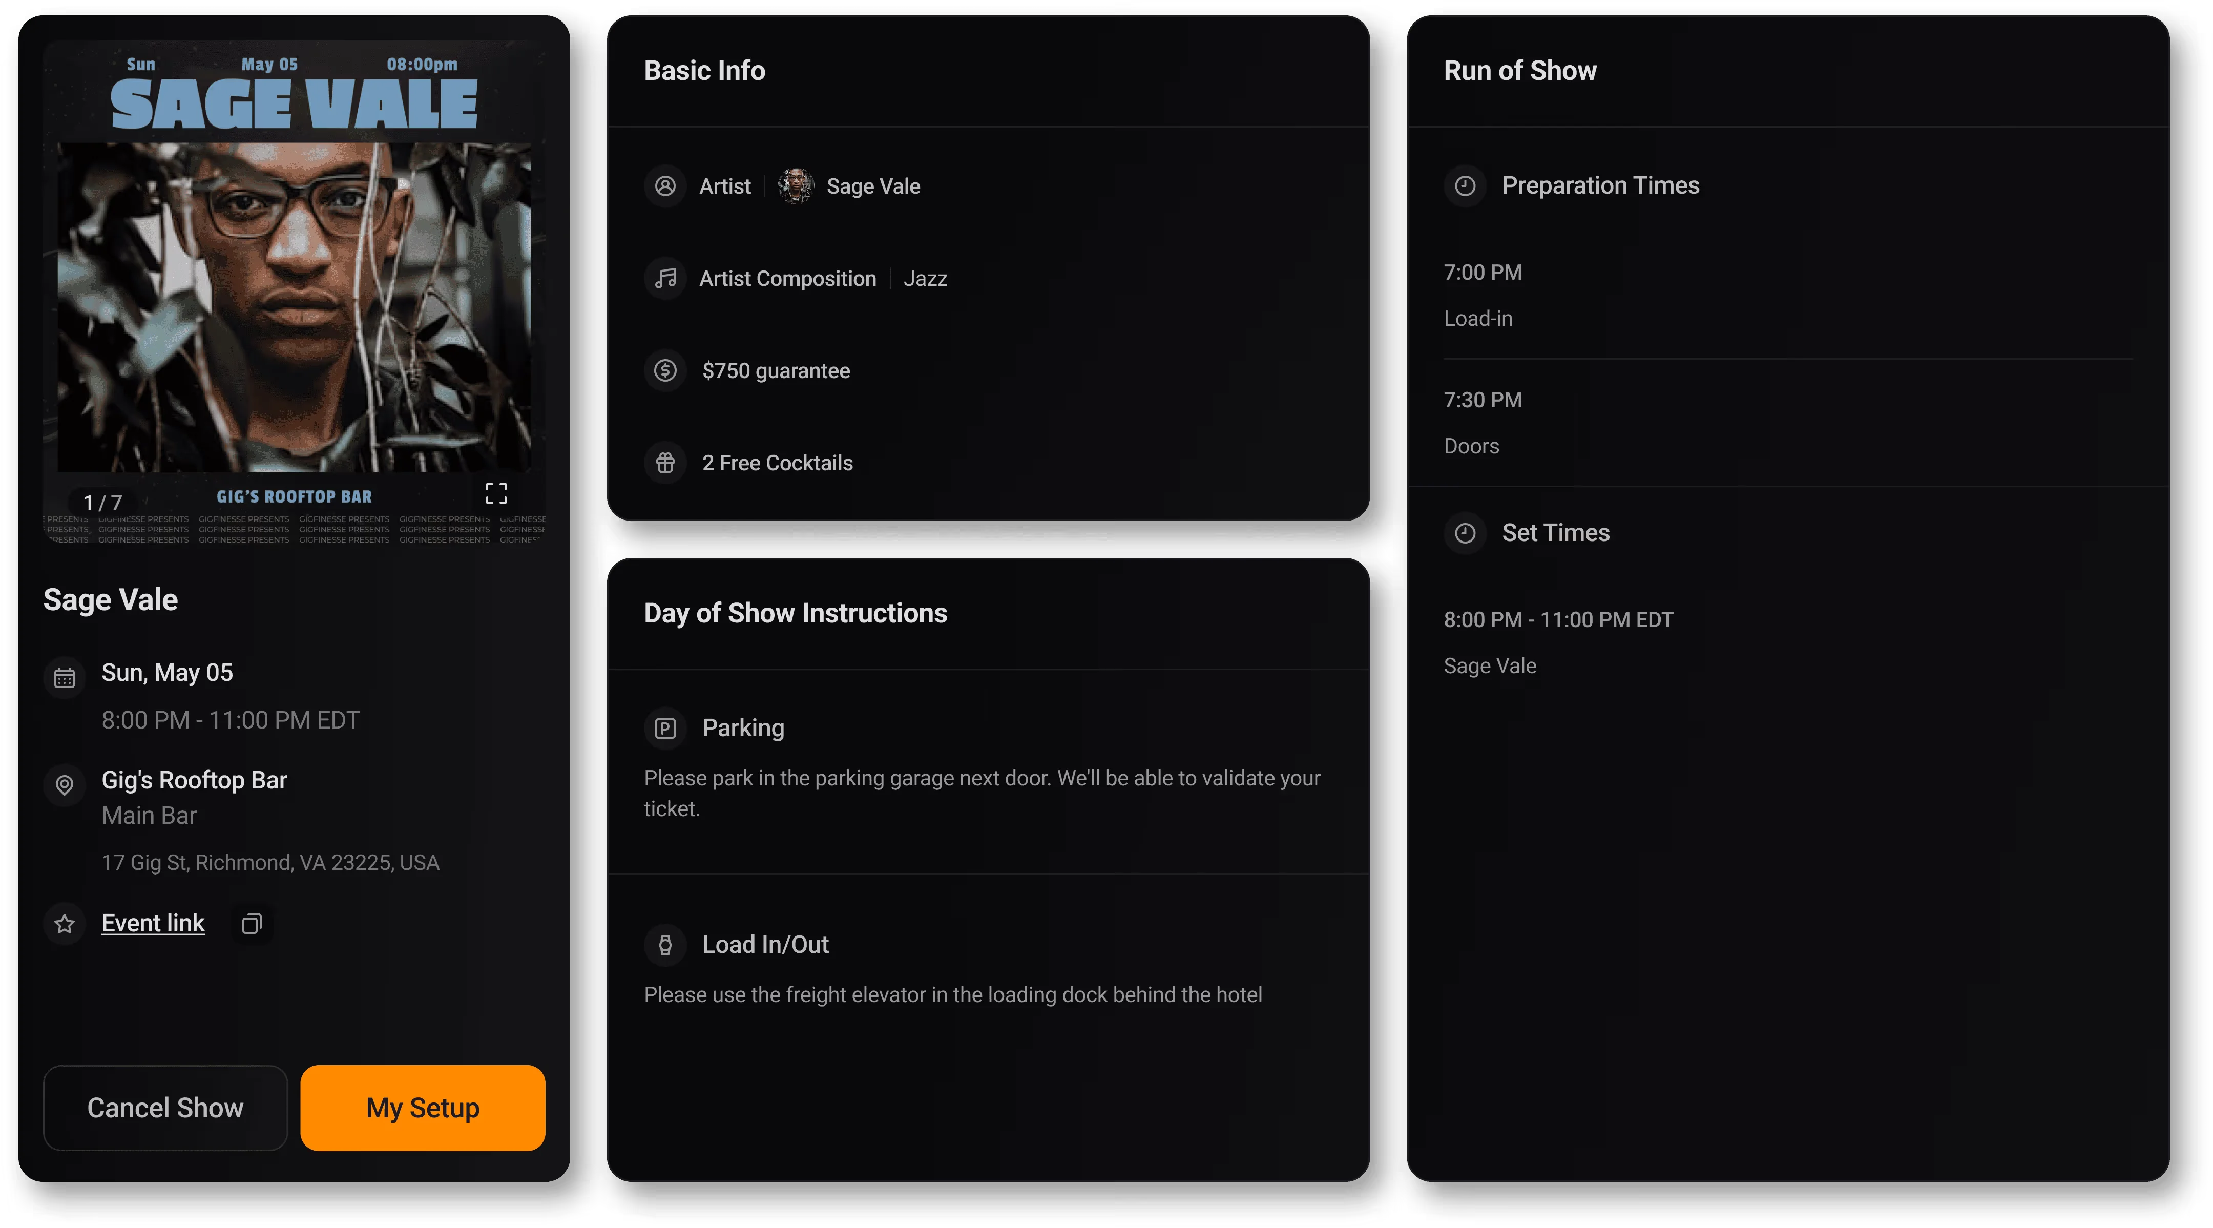Click the 8:00 PM - 11:00 PM EDT set time
This screenshot has width=2213, height=1228.
tap(1558, 619)
